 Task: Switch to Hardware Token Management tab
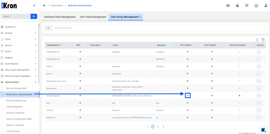tap(60, 17)
